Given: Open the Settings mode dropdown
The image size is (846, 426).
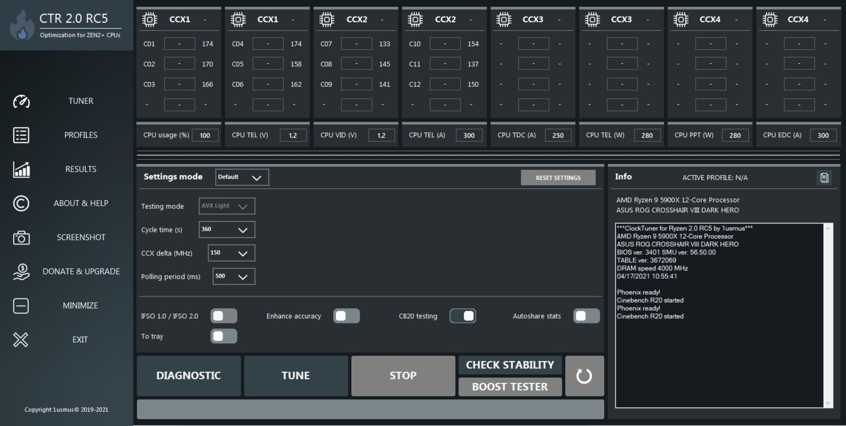Looking at the screenshot, I should coord(241,177).
